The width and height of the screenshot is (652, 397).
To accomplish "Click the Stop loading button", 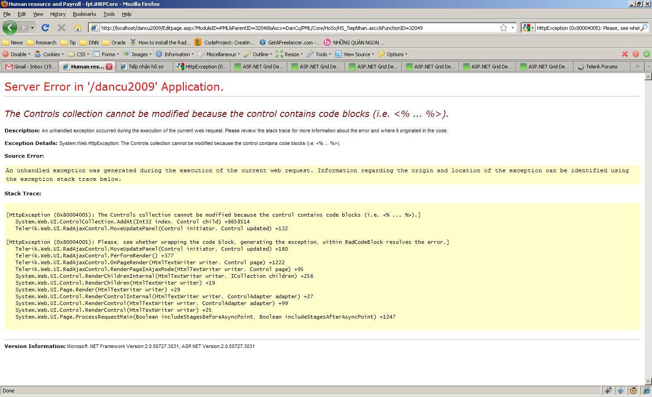I will tap(62, 28).
